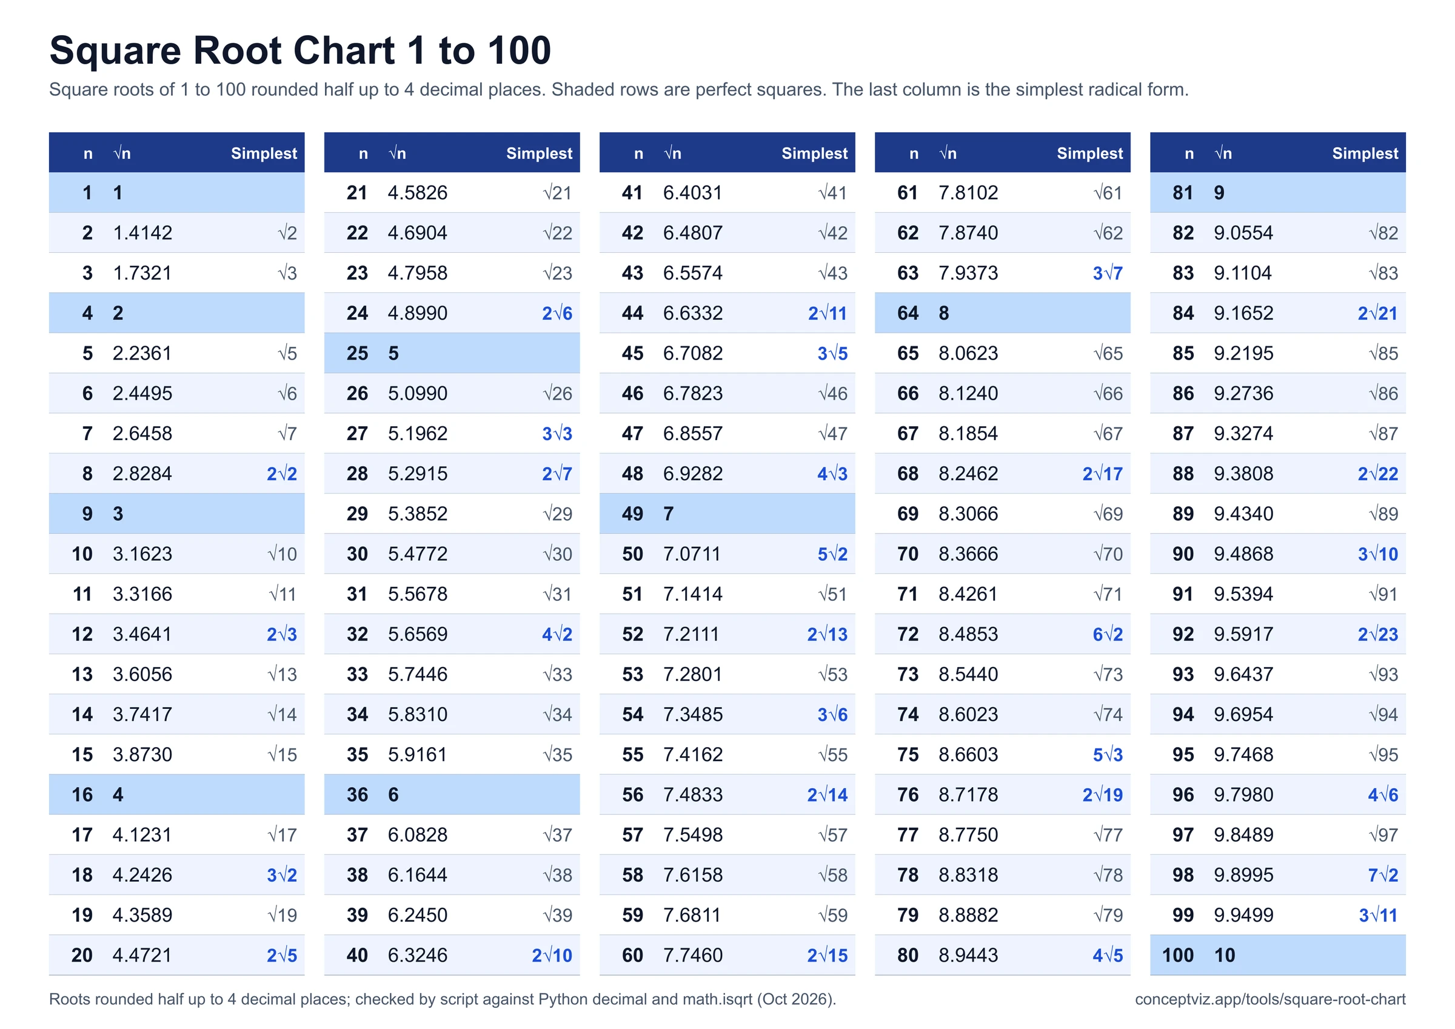1455x1029 pixels.
Task: Click the simplest form 2√21 in row 84
Action: click(x=1377, y=313)
